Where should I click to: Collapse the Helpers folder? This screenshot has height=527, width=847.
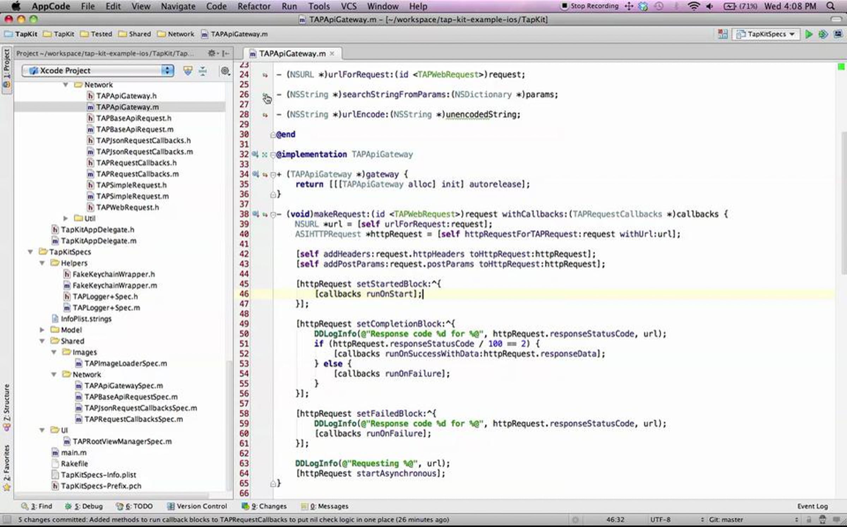point(42,263)
